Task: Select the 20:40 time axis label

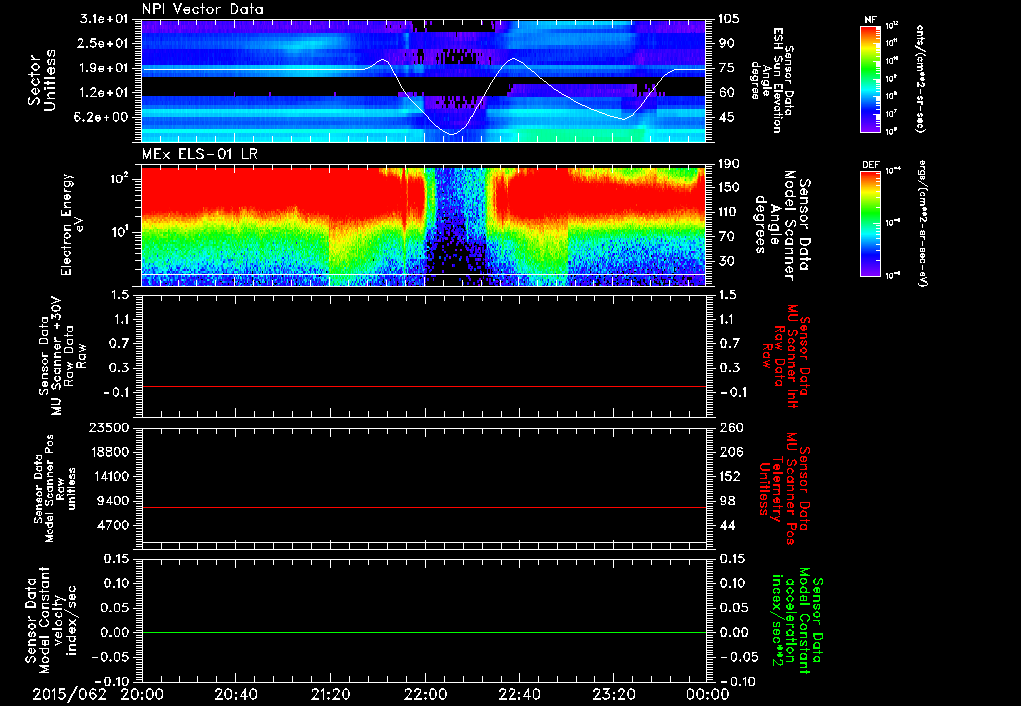Action: (x=236, y=693)
